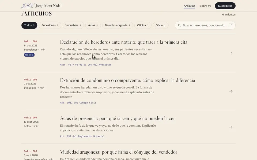The height and width of the screenshot is (160, 257).
Task: Click the date 14 oct 2026
Action: pos(31,46)
